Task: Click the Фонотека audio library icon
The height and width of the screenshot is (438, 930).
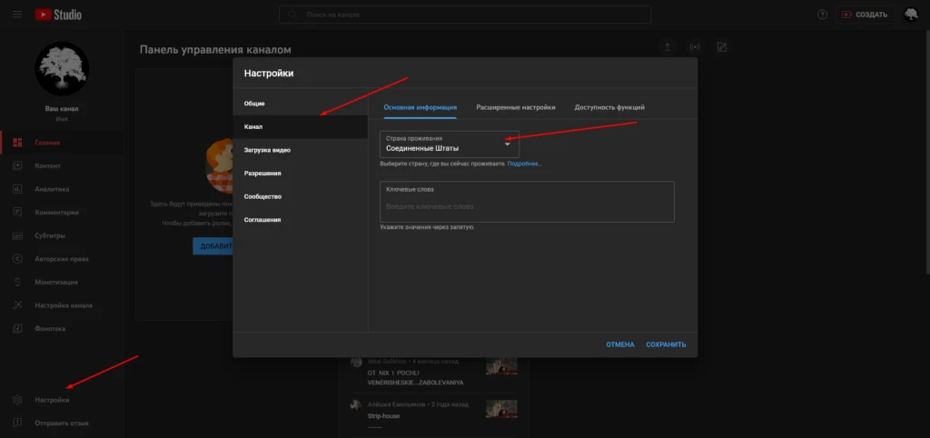Action: (x=17, y=328)
